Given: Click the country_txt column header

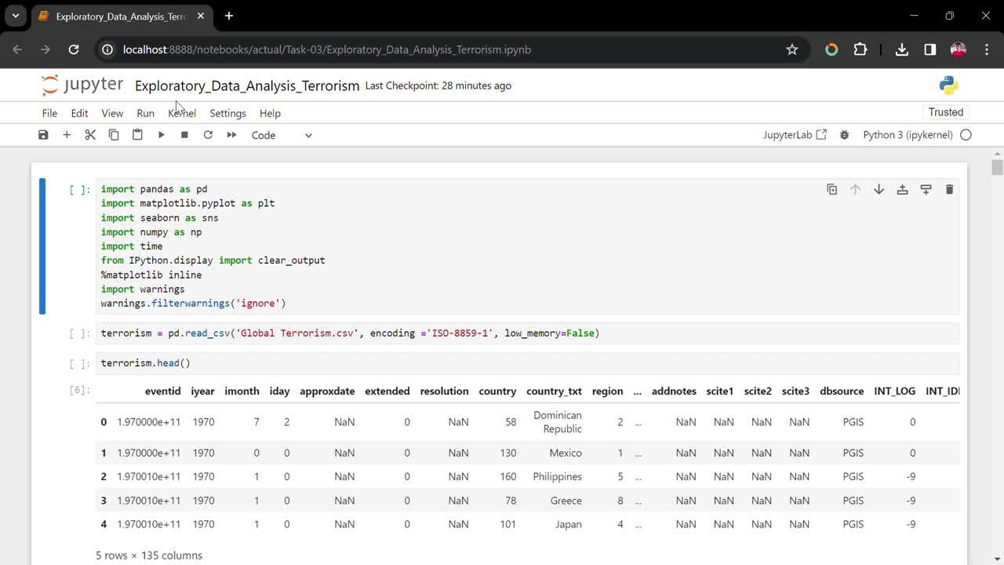Looking at the screenshot, I should [554, 391].
